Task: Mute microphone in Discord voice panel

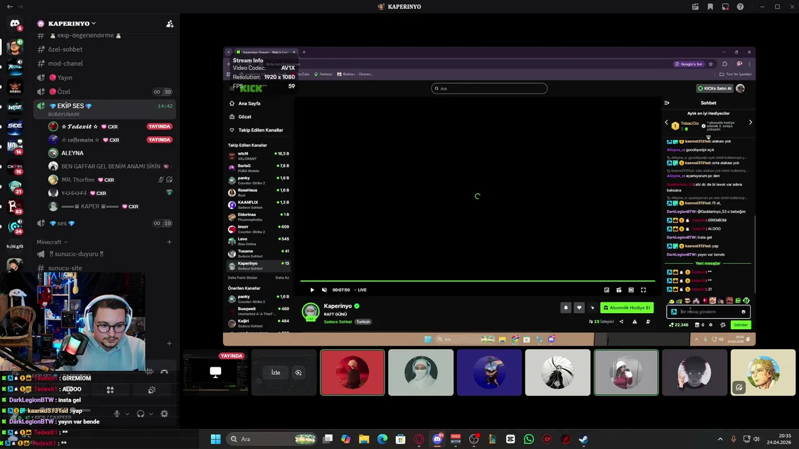Action: coord(117,413)
